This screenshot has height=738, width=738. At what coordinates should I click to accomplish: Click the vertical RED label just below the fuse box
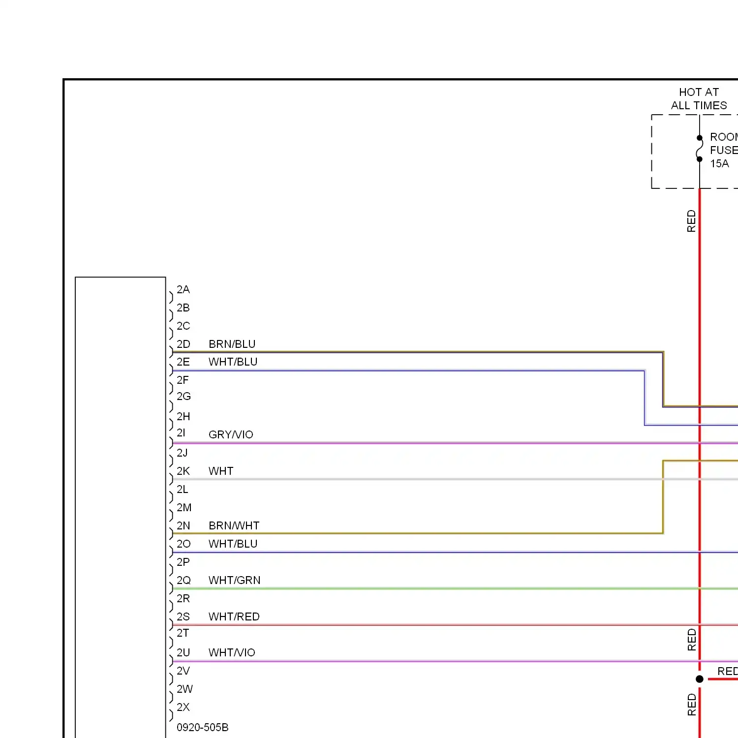[691, 221]
